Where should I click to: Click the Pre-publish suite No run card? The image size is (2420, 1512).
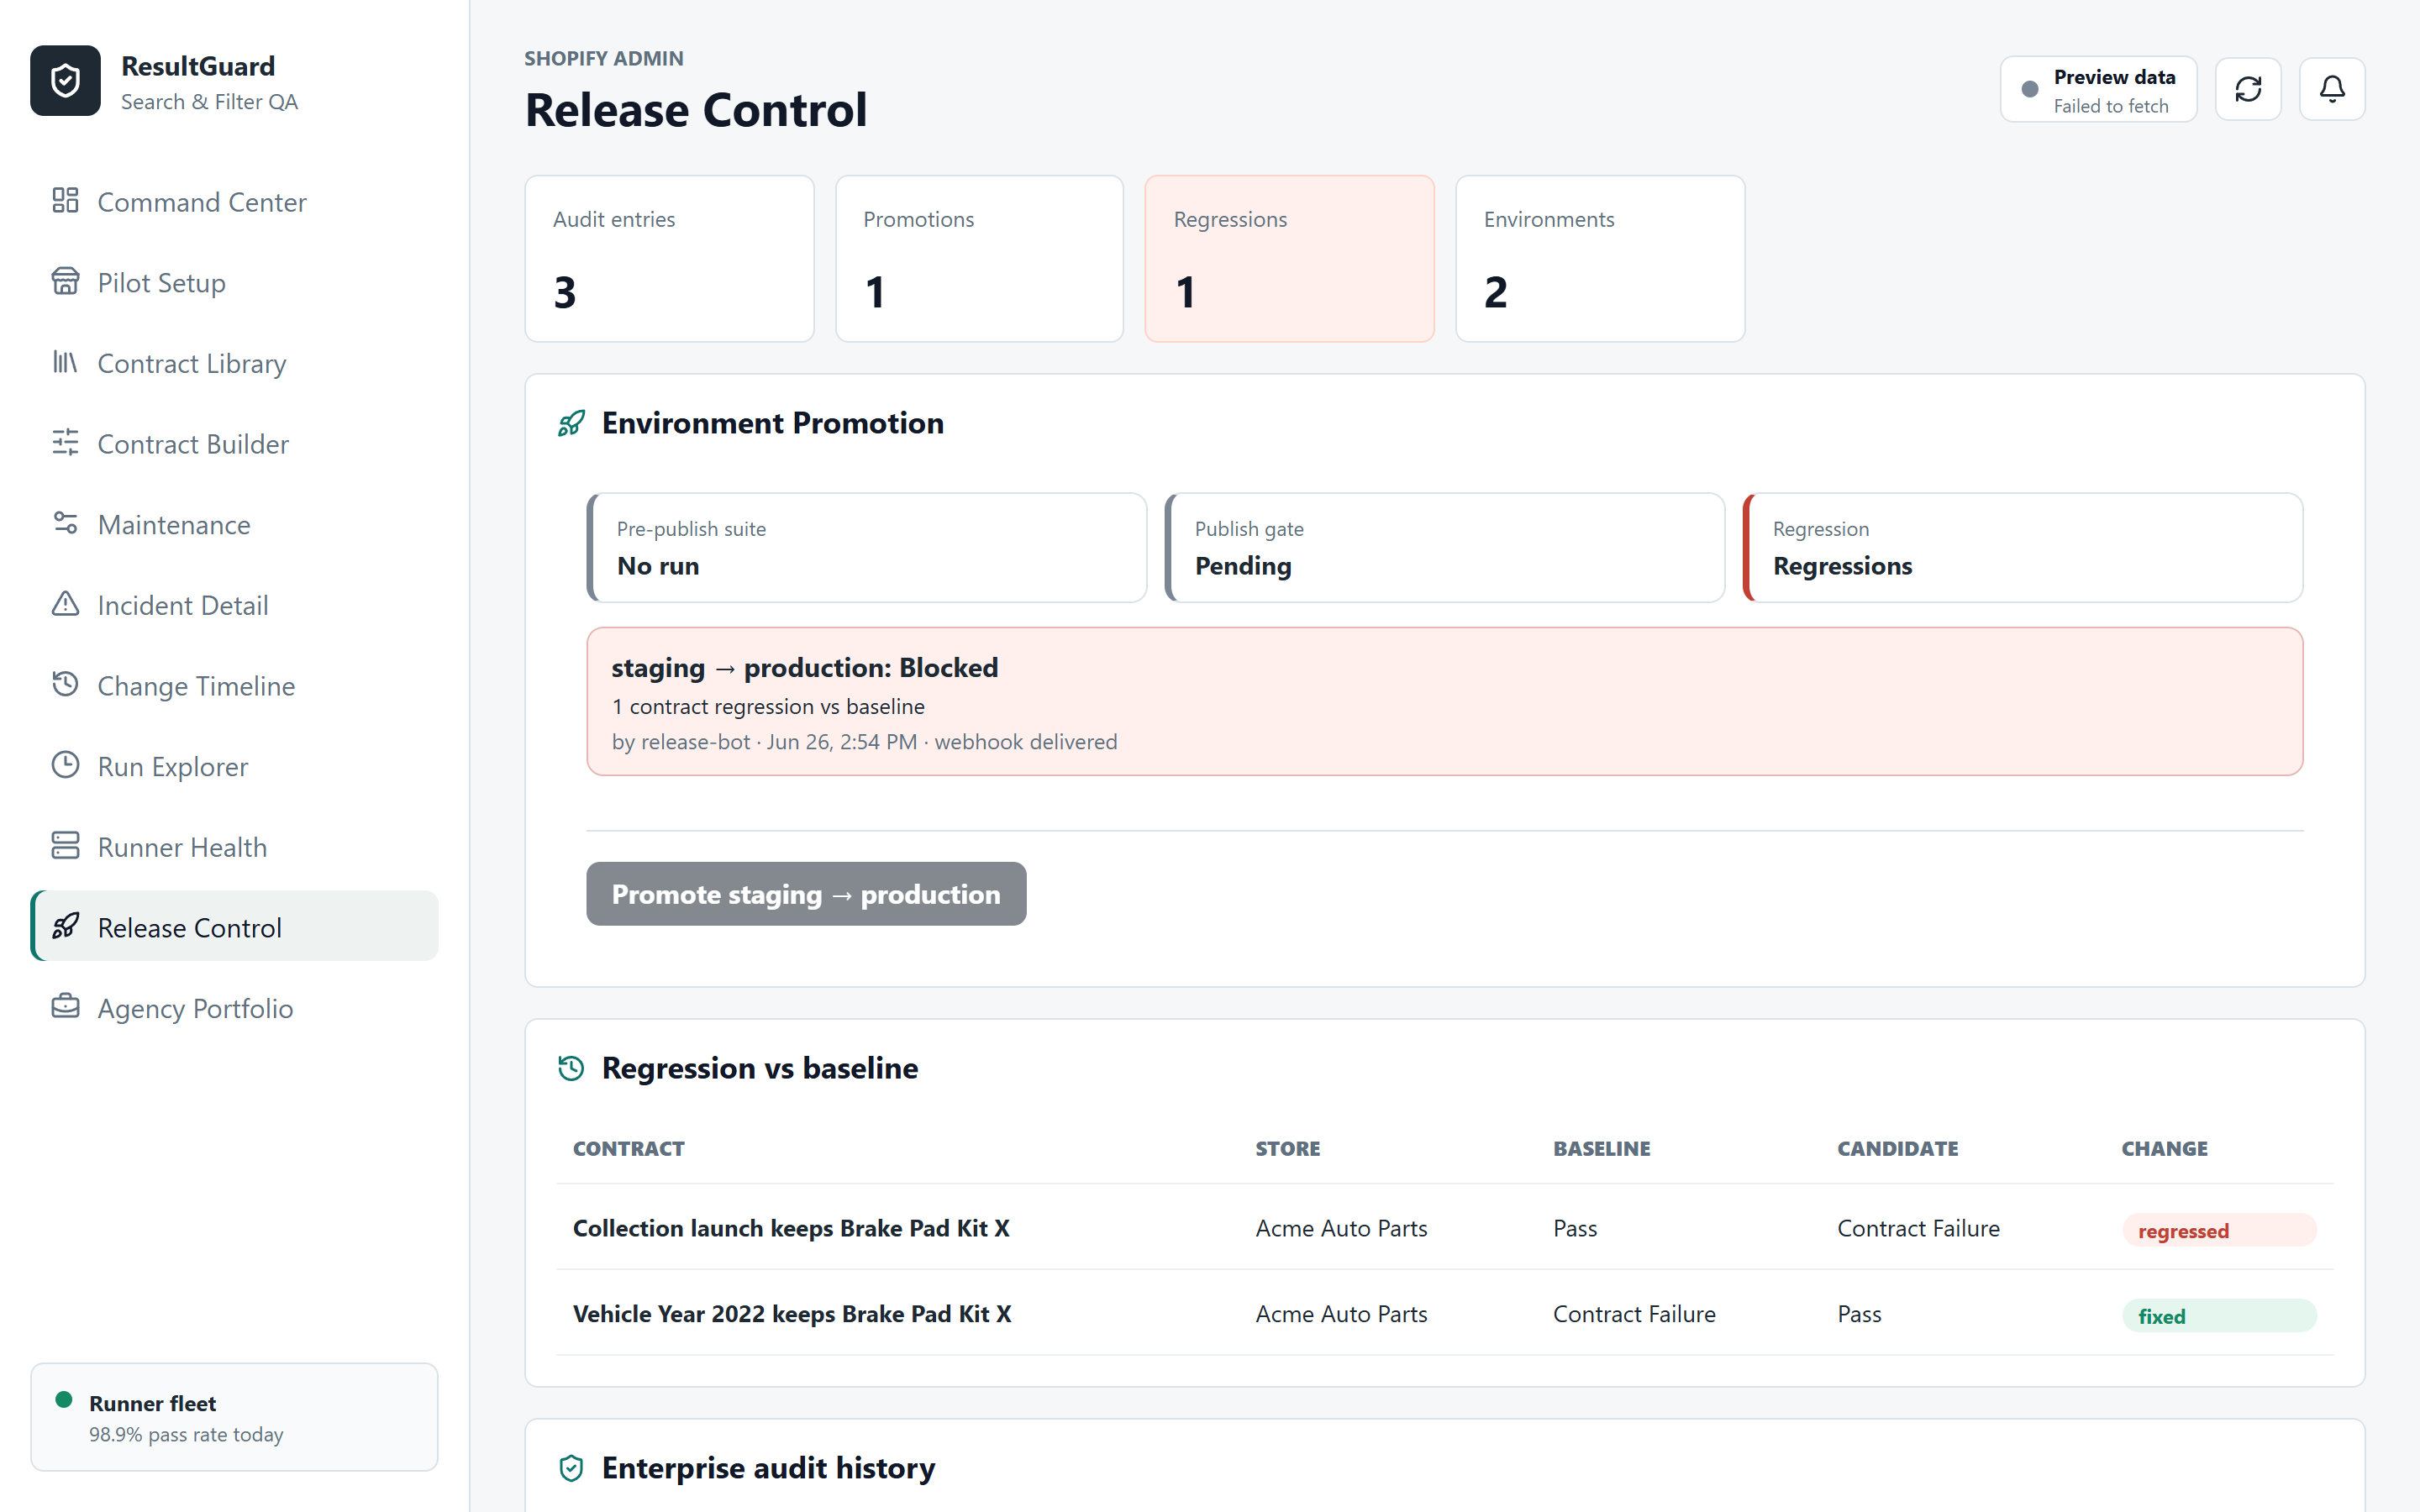point(867,548)
